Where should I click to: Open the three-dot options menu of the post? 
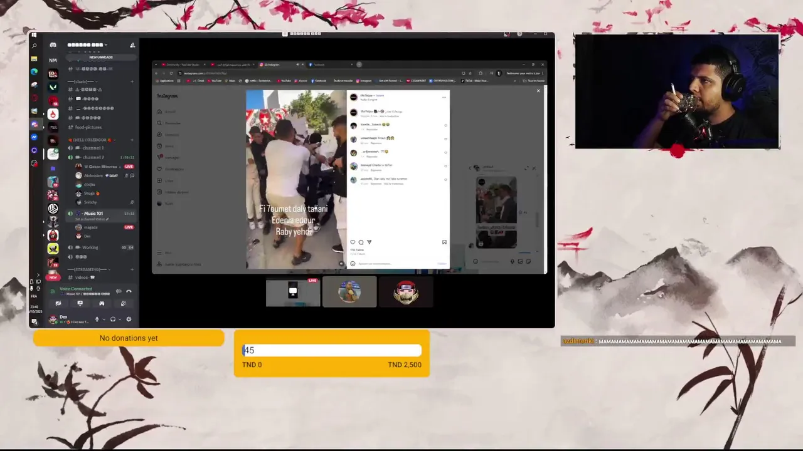coord(444,96)
